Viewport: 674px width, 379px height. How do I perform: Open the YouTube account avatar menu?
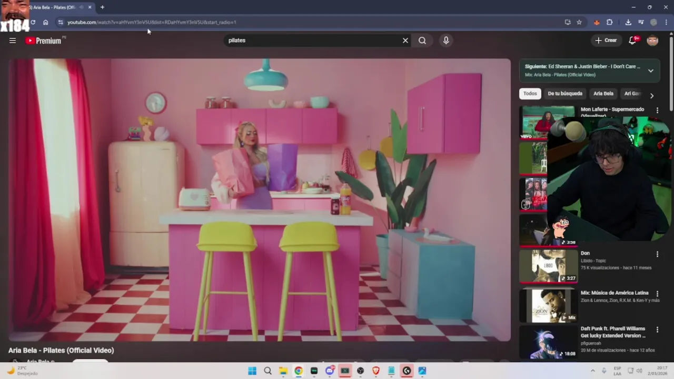(652, 41)
